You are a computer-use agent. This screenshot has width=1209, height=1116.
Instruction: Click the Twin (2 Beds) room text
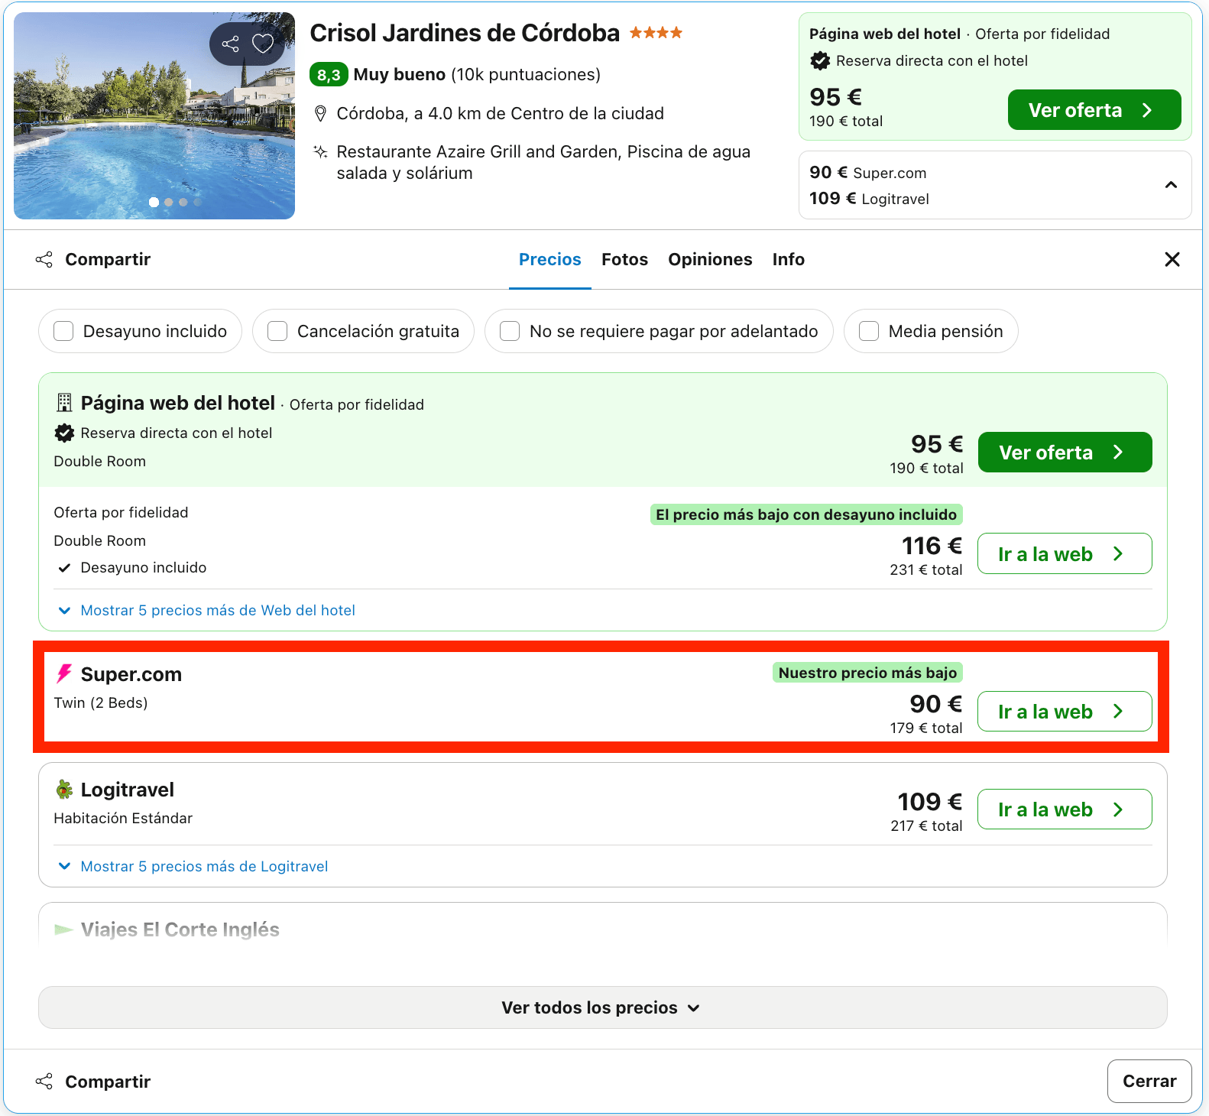[x=101, y=702]
